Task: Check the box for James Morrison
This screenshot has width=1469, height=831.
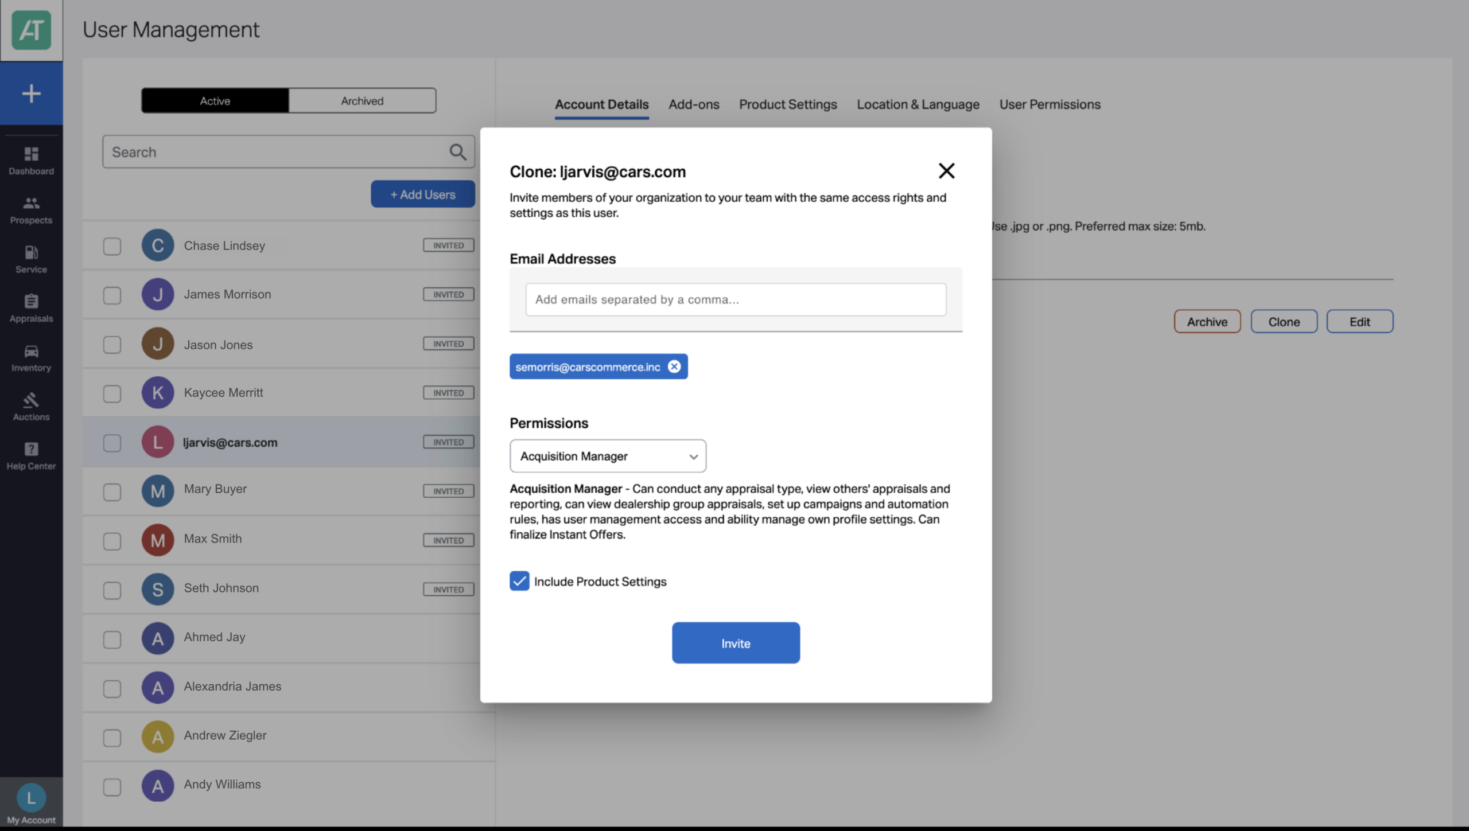Action: coord(112,295)
